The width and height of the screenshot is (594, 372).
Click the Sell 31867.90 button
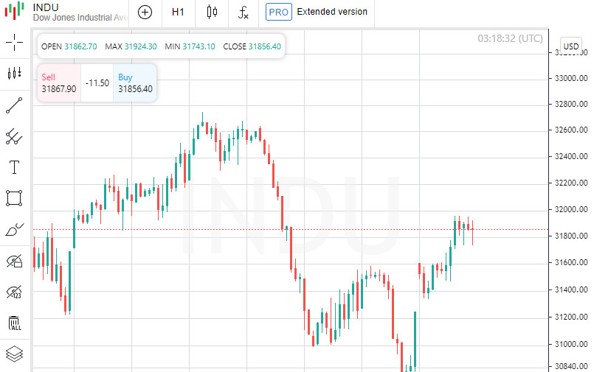pyautogui.click(x=58, y=83)
